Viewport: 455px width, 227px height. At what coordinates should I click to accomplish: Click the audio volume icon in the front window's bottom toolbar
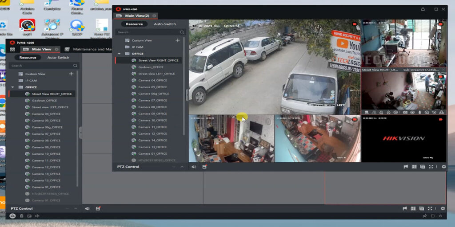[194, 167]
